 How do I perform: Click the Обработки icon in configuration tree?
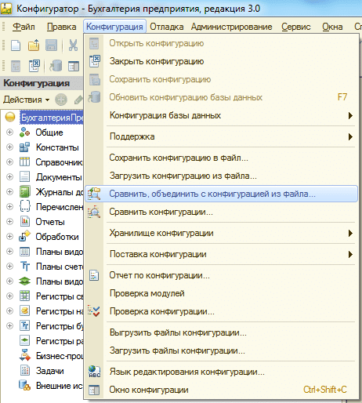click(x=24, y=236)
